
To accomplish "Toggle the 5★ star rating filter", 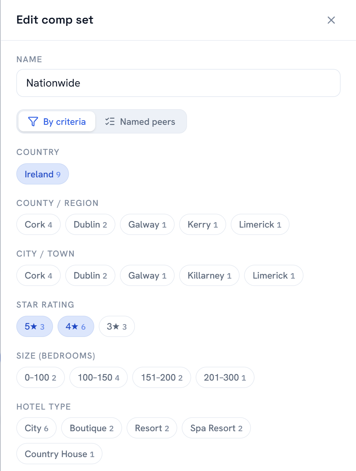I will tap(34, 326).
